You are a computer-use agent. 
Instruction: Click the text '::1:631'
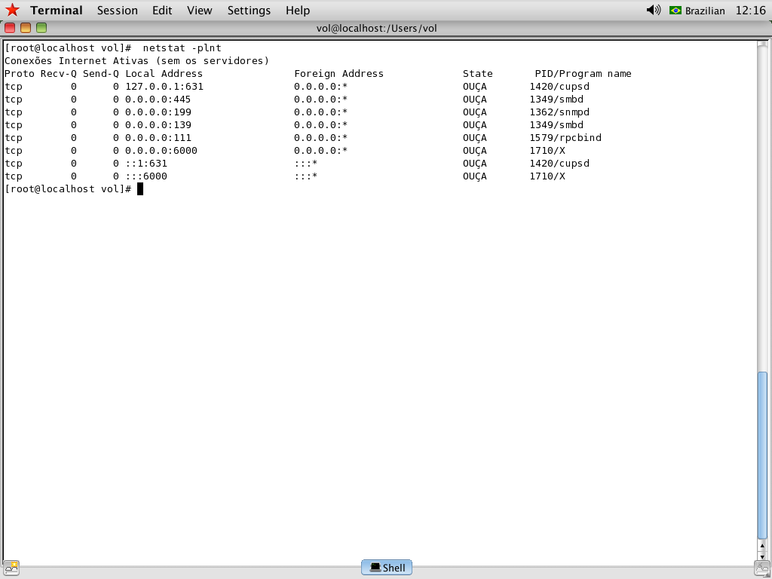click(x=146, y=164)
